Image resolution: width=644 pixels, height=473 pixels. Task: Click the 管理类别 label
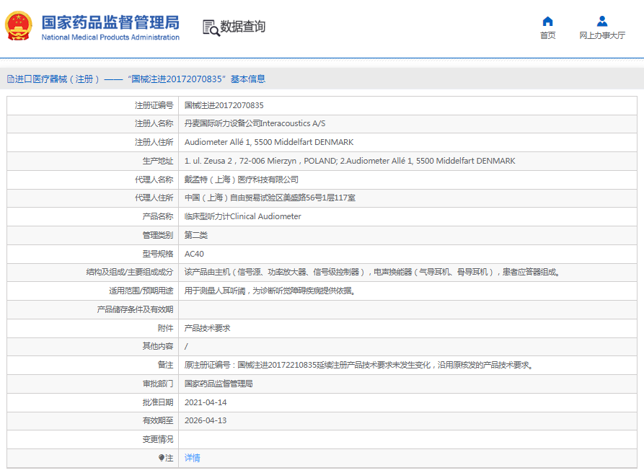(x=158, y=235)
